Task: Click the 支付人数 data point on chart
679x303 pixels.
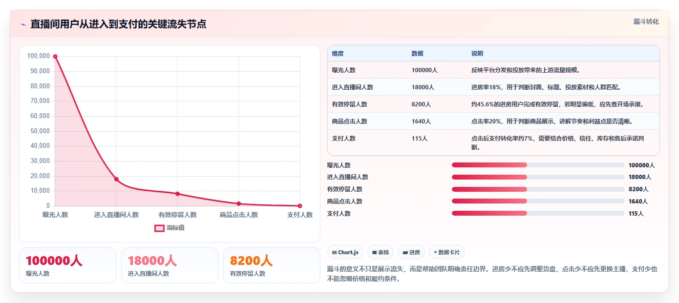Action: [x=300, y=206]
